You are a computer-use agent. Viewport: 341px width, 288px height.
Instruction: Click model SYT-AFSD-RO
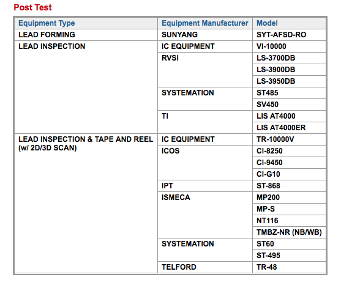point(289,35)
